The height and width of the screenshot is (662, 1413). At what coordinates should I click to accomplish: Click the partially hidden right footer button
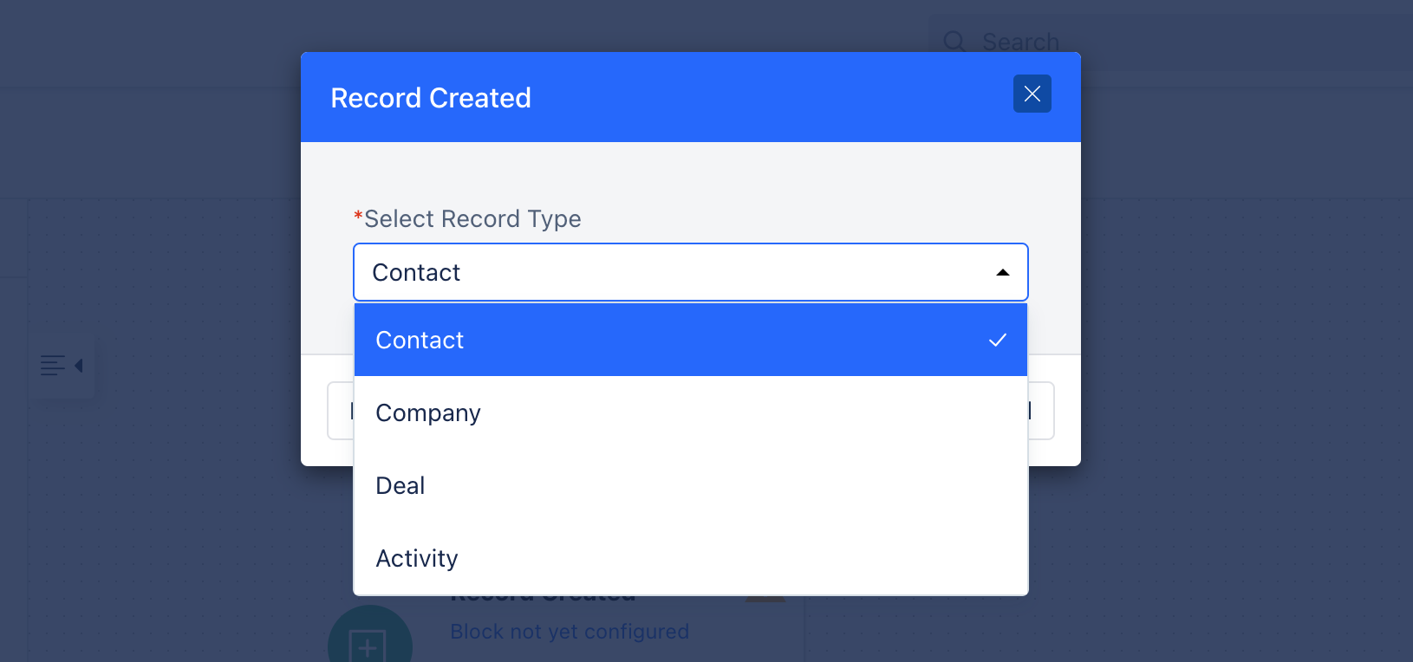(x=1041, y=411)
